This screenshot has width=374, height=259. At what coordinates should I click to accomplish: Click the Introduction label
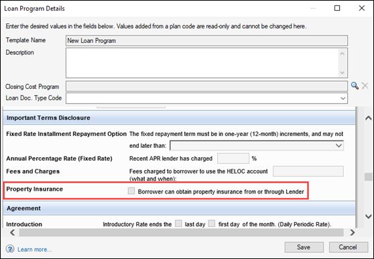(24, 224)
